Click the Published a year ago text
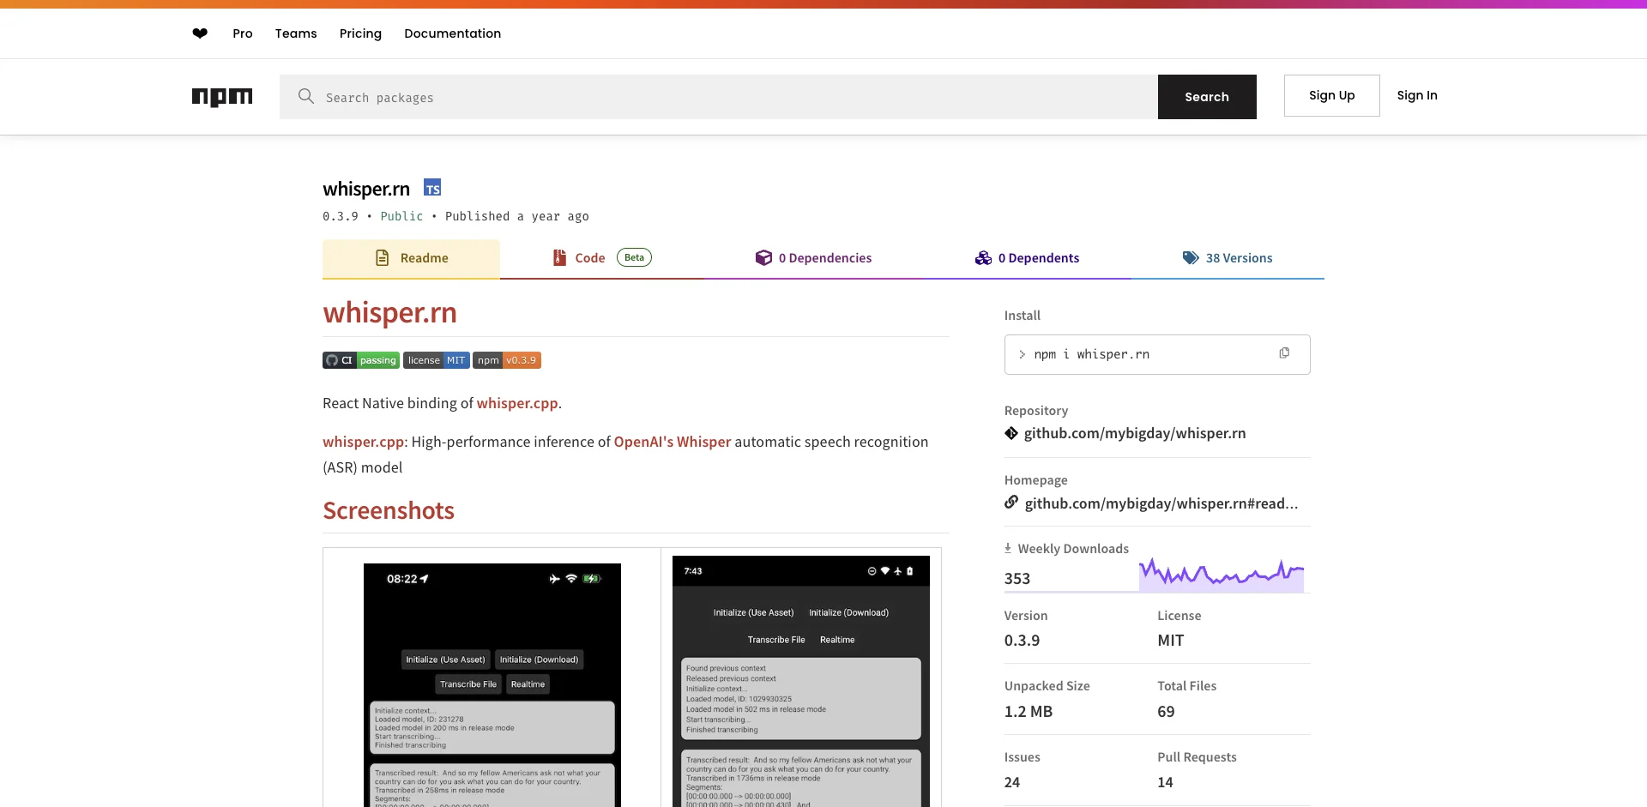Screen dimensions: 1647x807 tap(517, 216)
